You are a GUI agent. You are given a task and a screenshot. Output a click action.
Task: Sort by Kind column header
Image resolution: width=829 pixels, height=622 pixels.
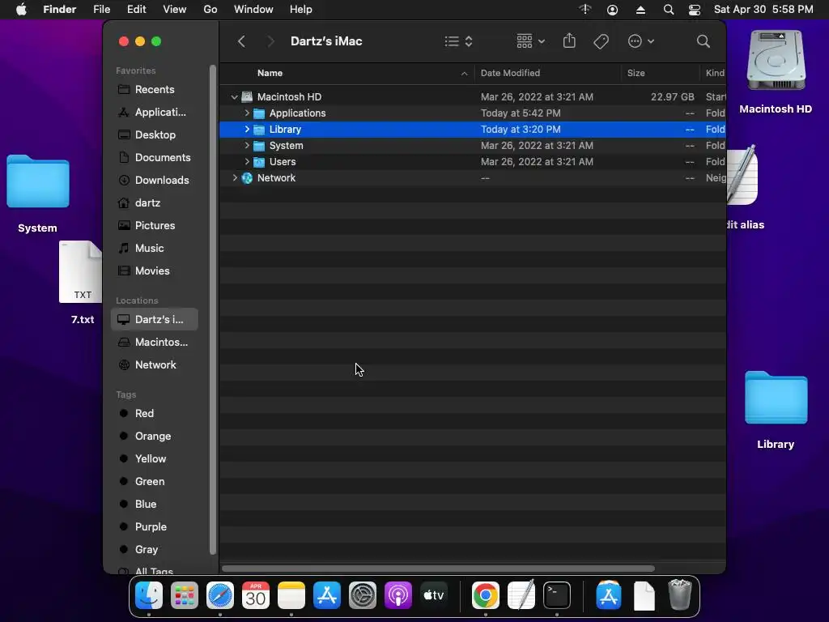713,73
